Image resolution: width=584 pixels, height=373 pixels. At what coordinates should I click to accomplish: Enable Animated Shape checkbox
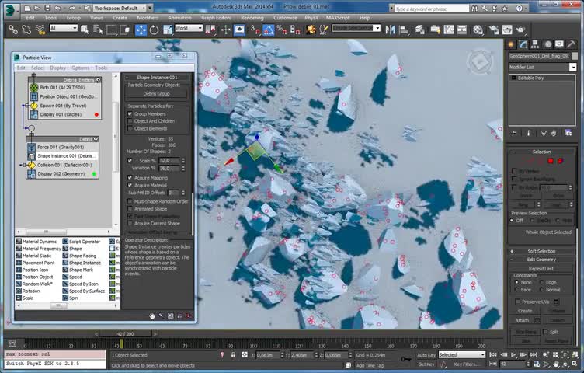point(130,209)
